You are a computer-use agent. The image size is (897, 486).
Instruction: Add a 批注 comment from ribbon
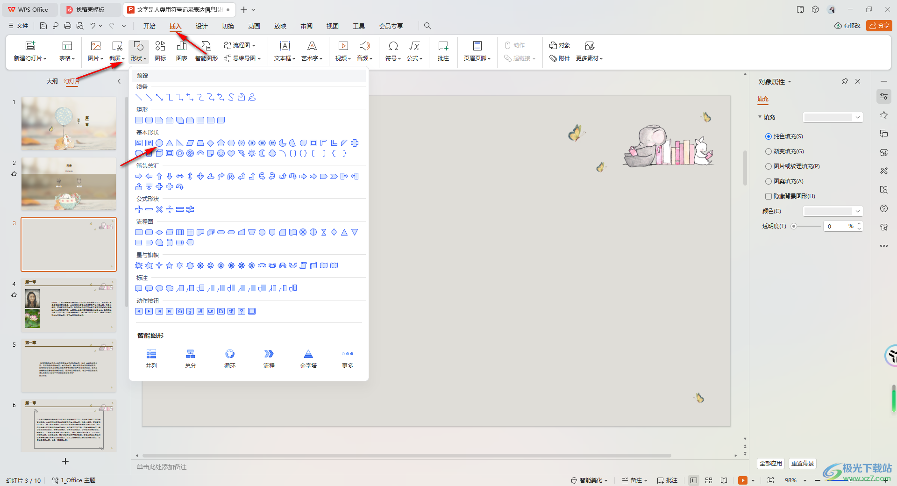[x=443, y=51]
